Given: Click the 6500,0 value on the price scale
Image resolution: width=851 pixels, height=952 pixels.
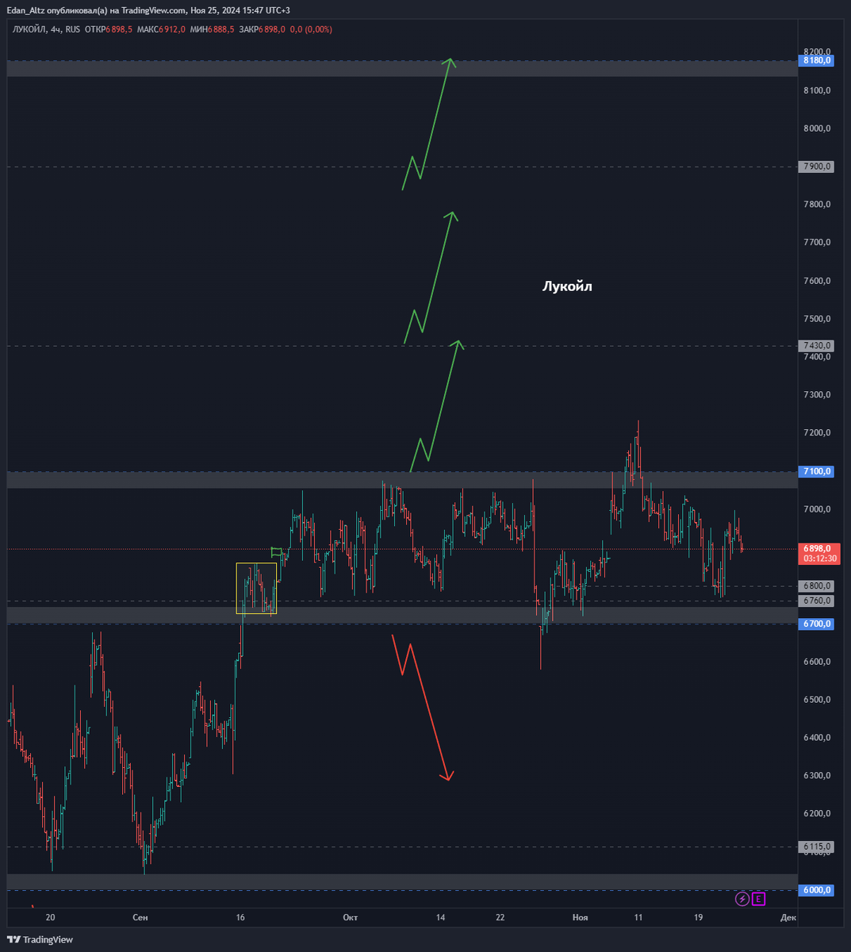Looking at the screenshot, I should 817,700.
